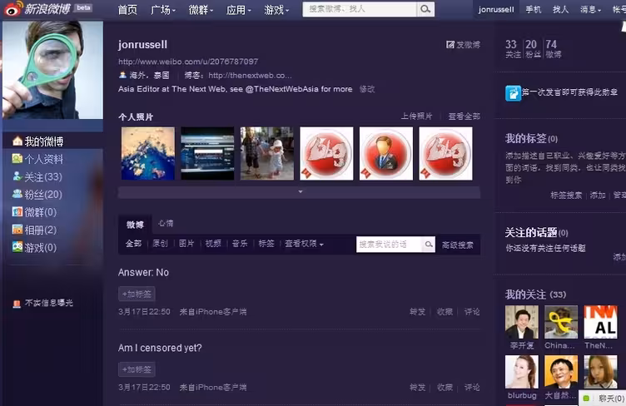Click the blue first-post badge icon

click(513, 93)
